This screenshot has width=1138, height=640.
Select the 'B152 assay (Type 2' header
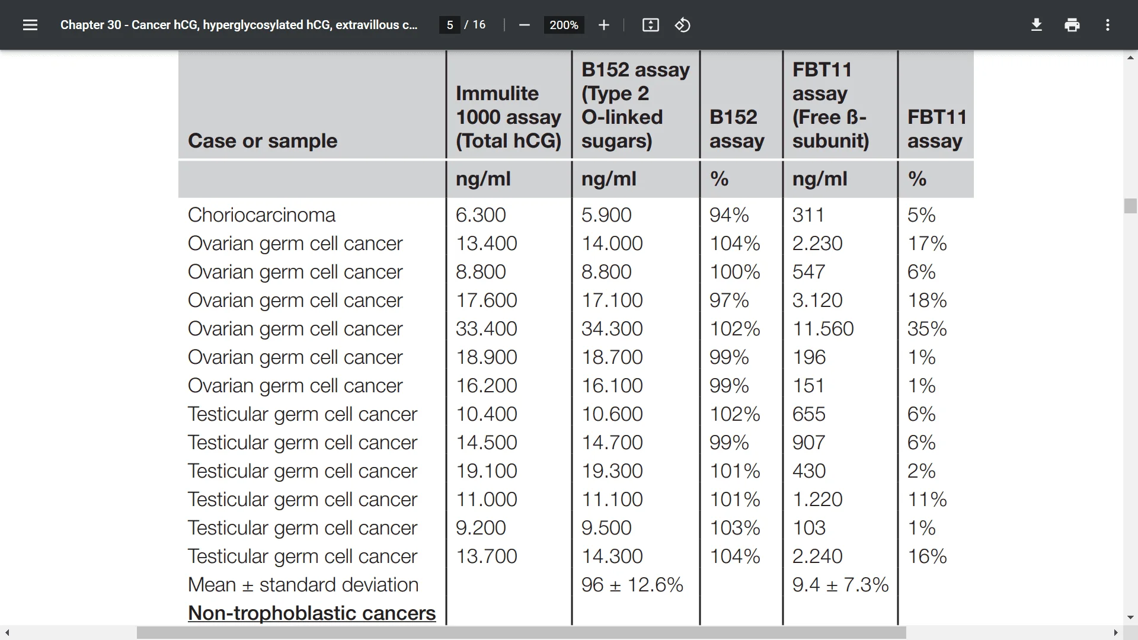point(635,105)
